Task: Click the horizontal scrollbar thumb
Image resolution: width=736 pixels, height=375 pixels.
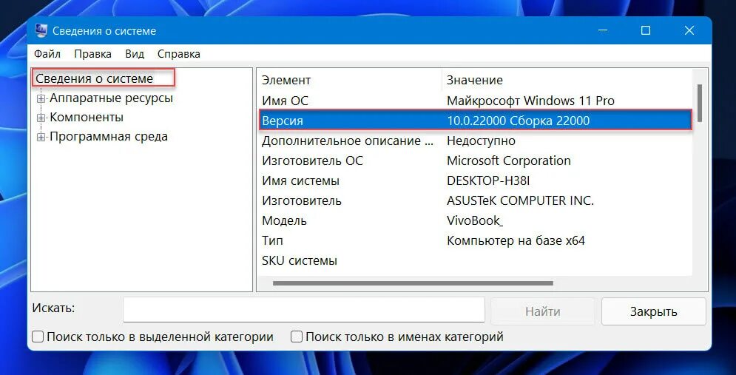Action: (413, 283)
